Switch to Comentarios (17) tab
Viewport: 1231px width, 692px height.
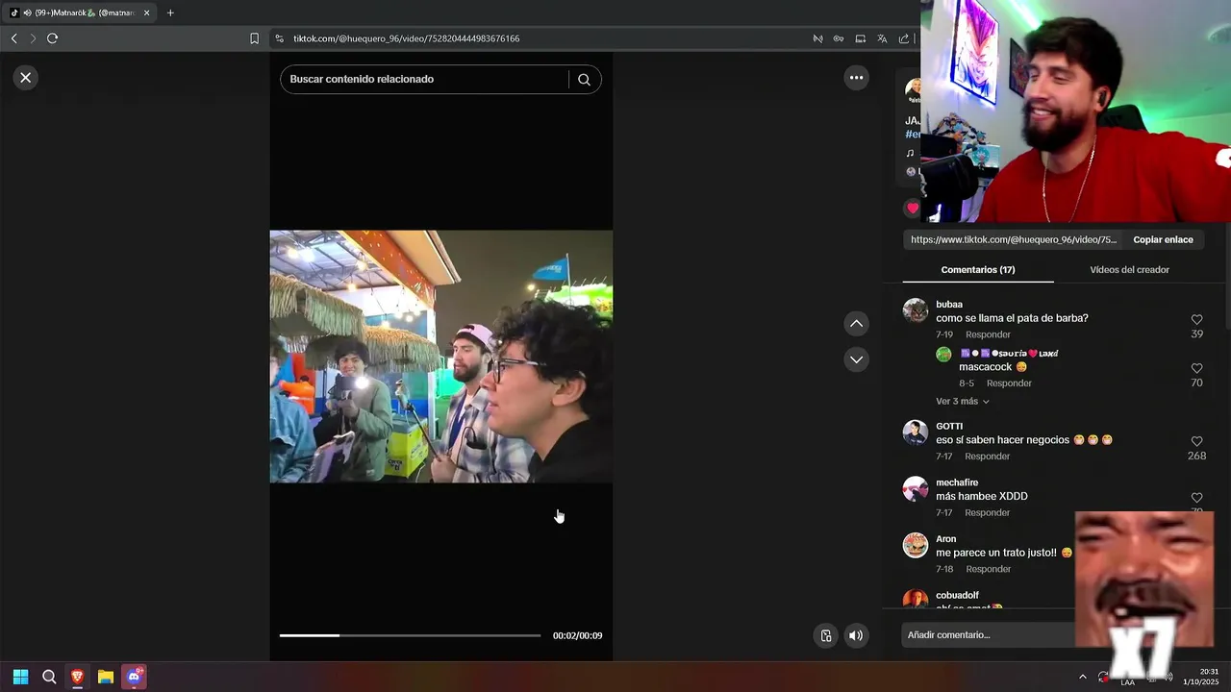[977, 270]
